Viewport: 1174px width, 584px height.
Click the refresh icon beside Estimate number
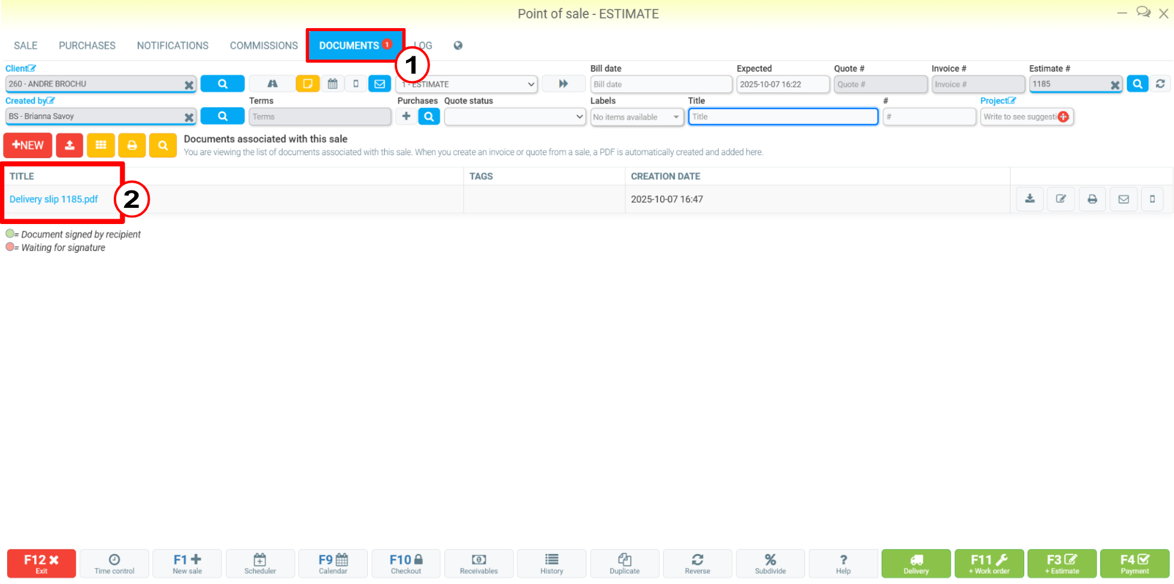tap(1160, 84)
